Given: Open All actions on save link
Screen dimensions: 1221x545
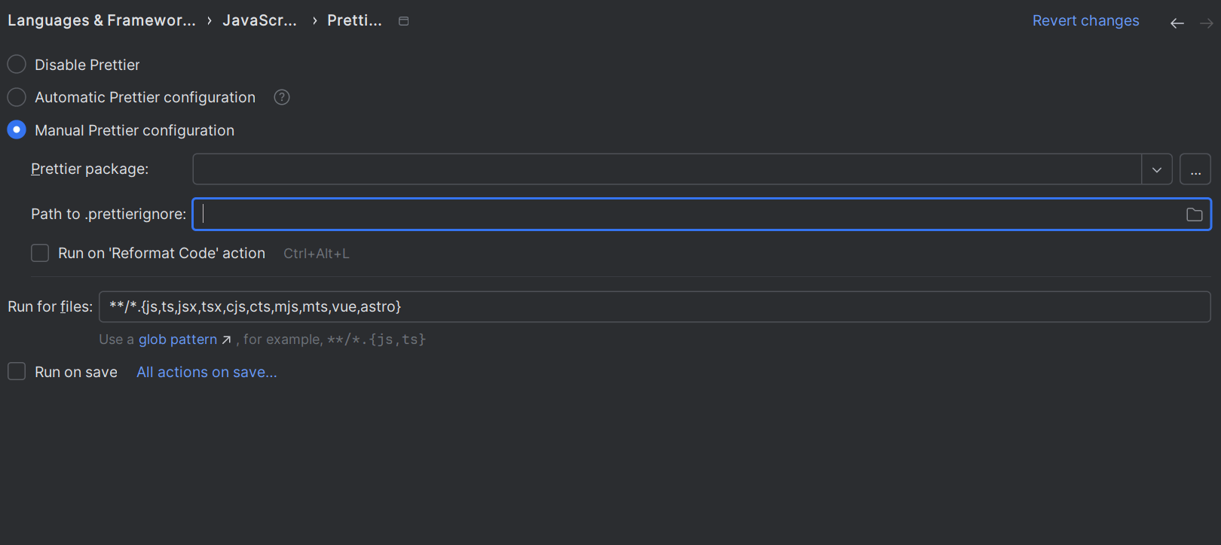Looking at the screenshot, I should (x=207, y=372).
